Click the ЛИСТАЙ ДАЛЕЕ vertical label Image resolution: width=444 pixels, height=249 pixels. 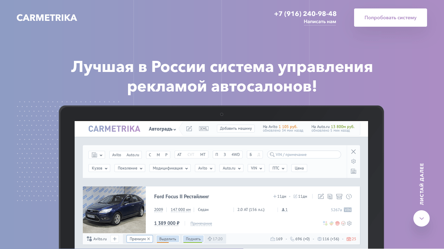pyautogui.click(x=422, y=184)
